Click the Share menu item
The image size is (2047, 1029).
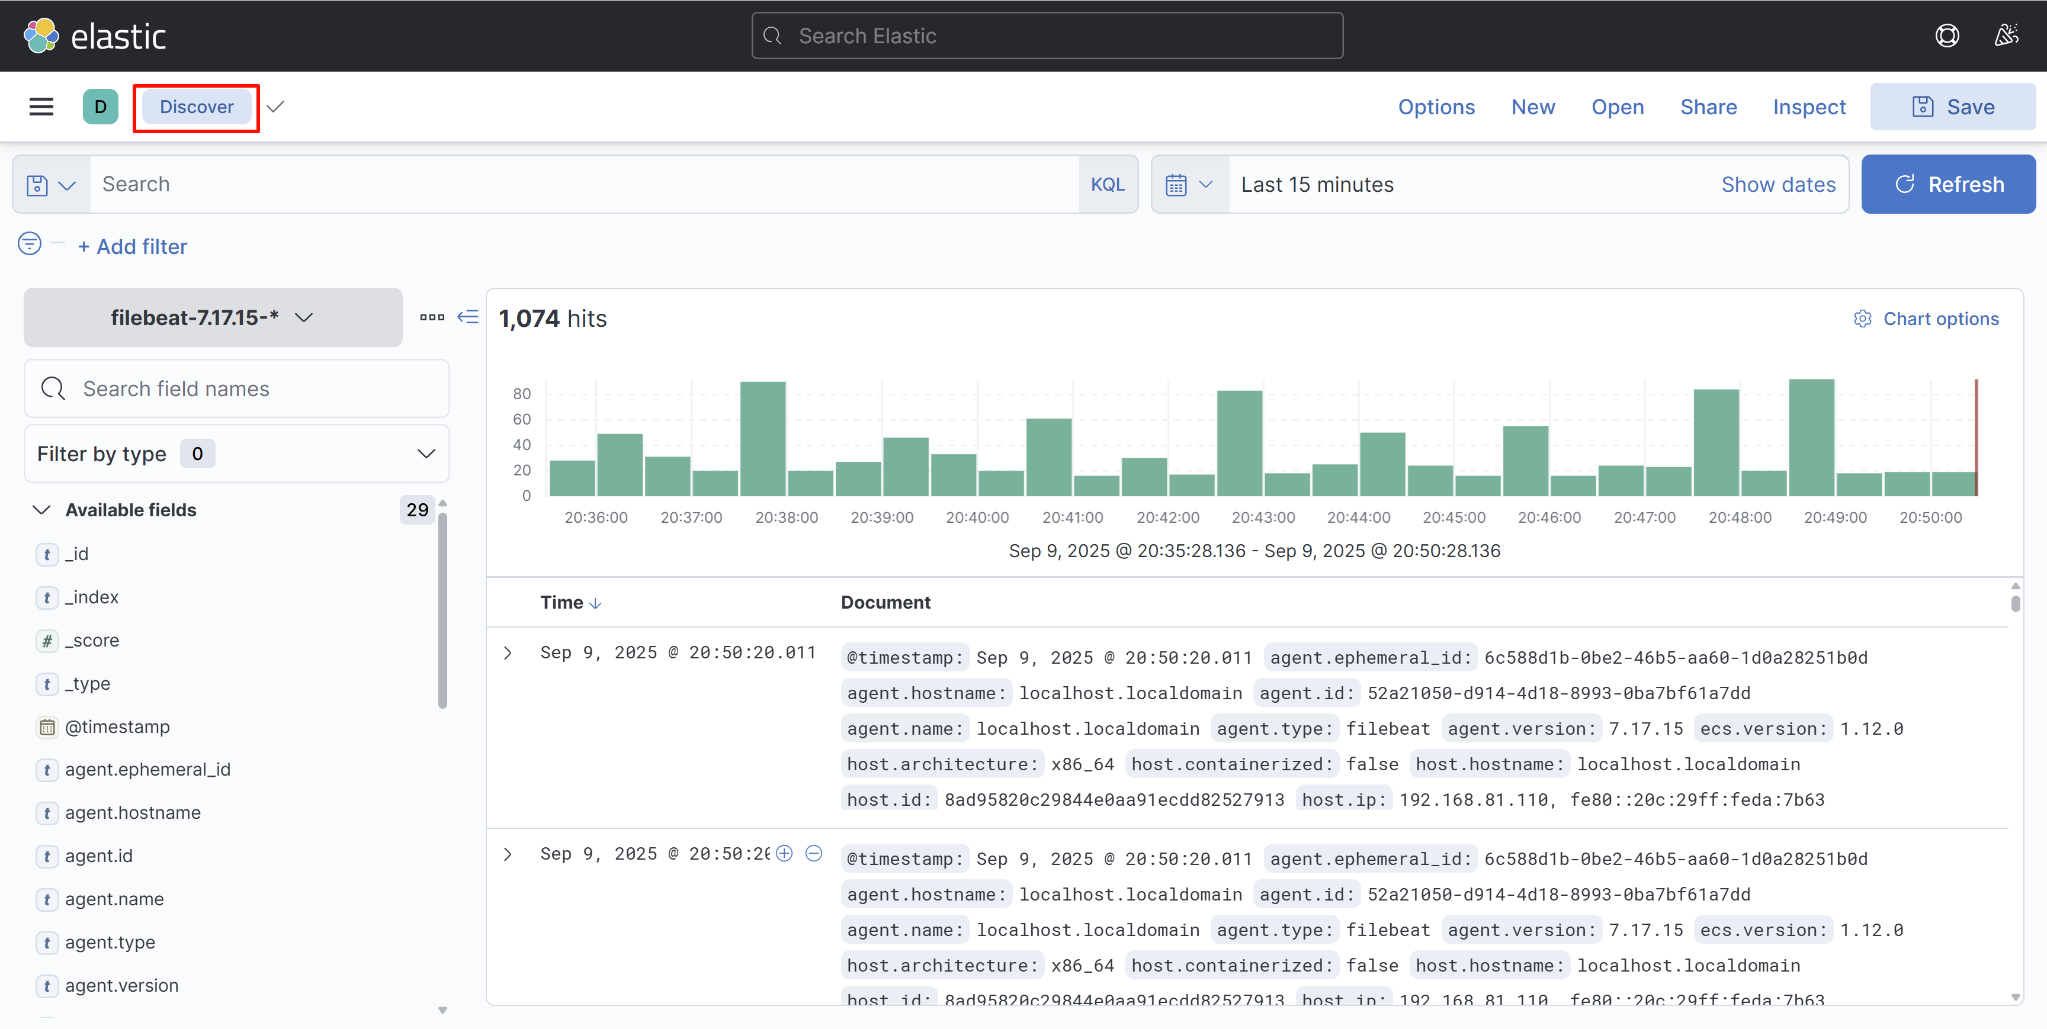(1708, 107)
